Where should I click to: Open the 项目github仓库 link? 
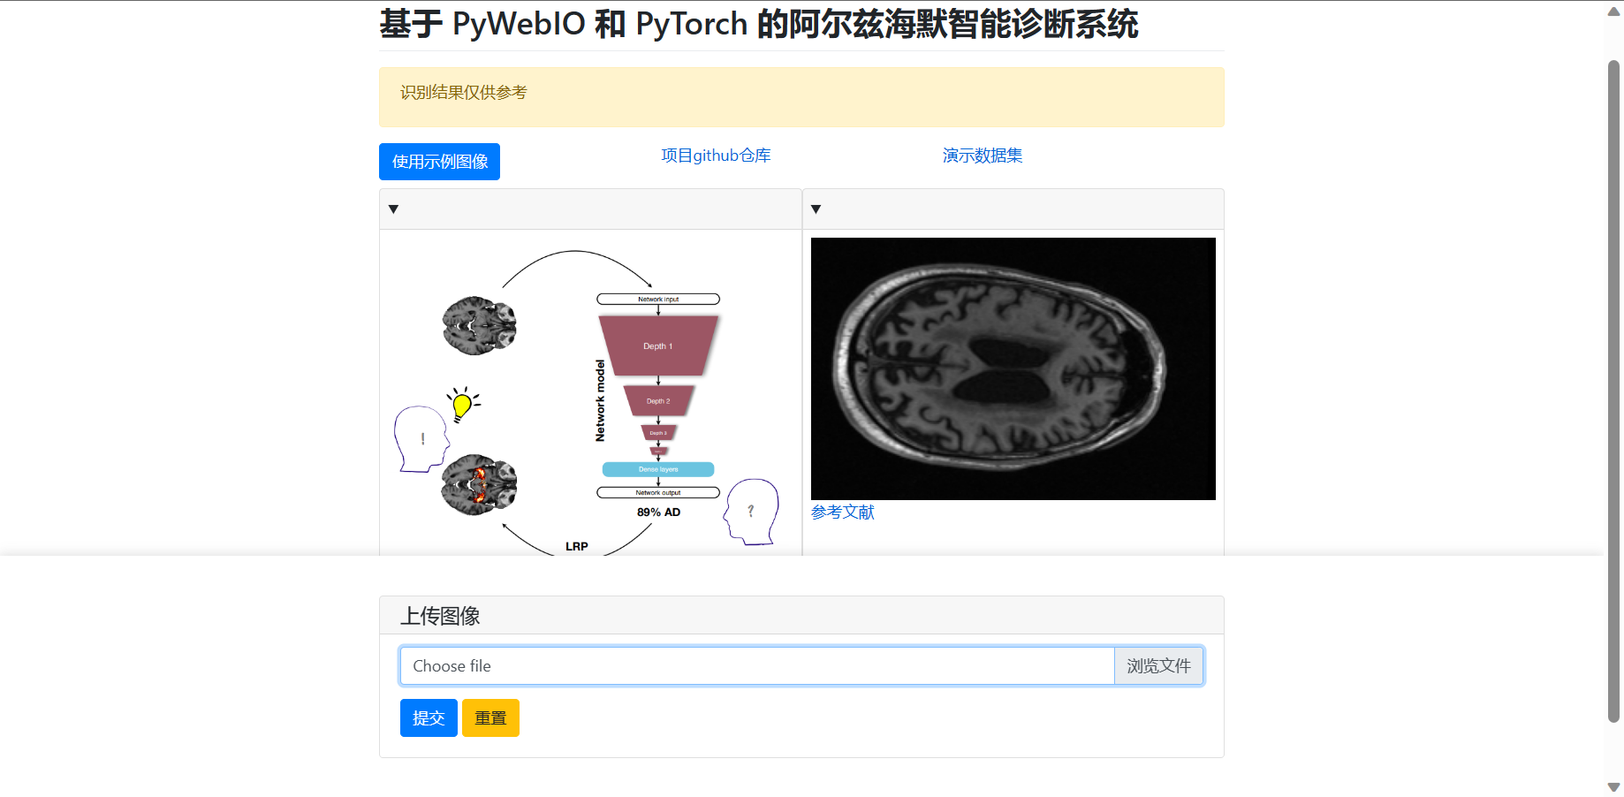click(716, 156)
